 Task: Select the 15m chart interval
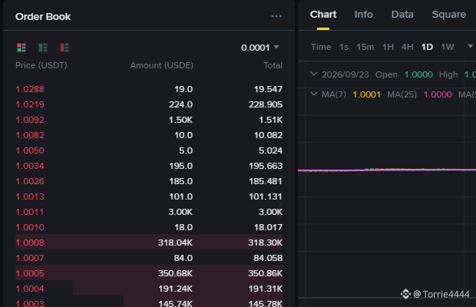[365, 47]
